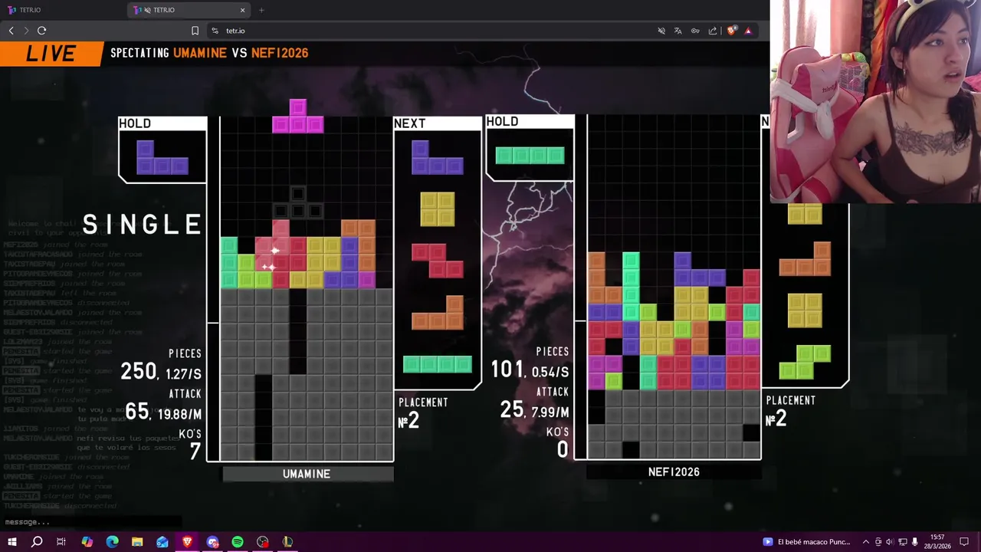Click the tetr.io address bar
Viewport: 981px width, 552px height.
[x=429, y=31]
